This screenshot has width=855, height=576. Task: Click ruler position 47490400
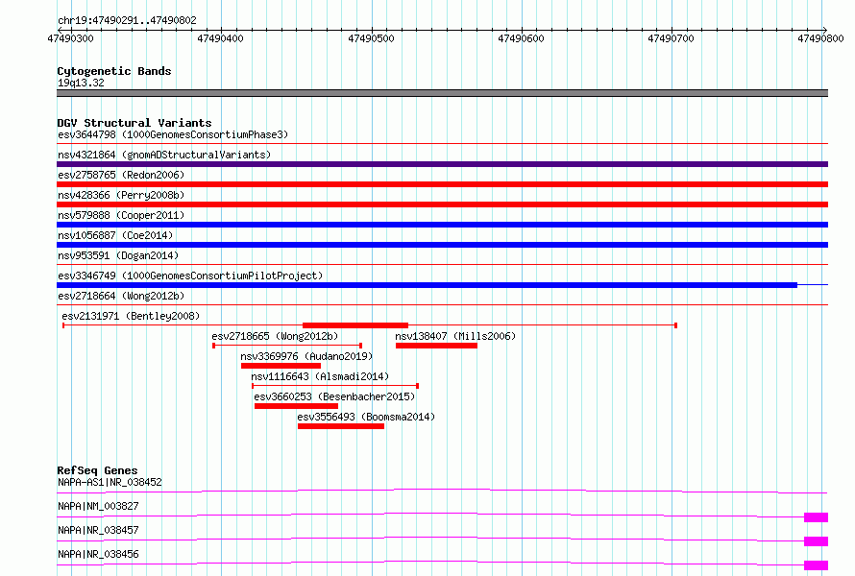(x=220, y=38)
